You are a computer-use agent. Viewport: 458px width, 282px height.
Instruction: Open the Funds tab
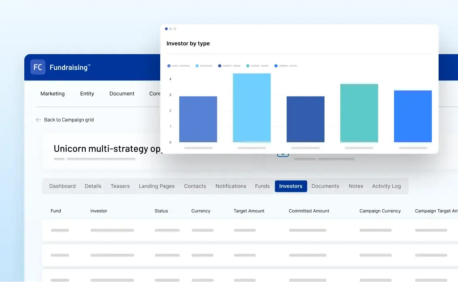pyautogui.click(x=262, y=186)
